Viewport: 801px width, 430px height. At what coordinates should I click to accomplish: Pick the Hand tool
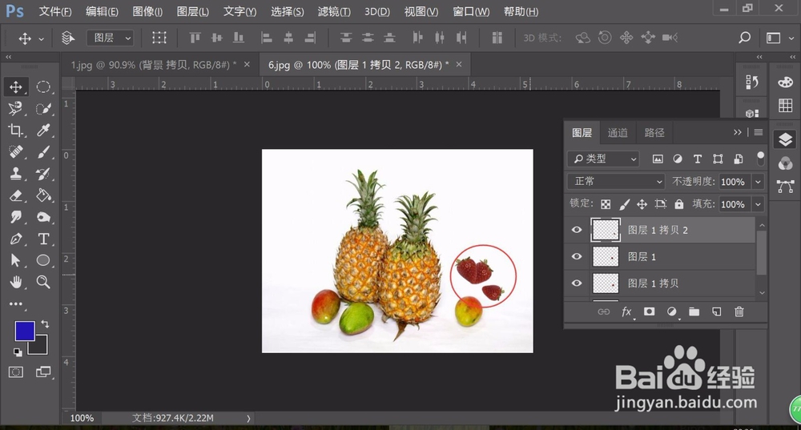[16, 282]
